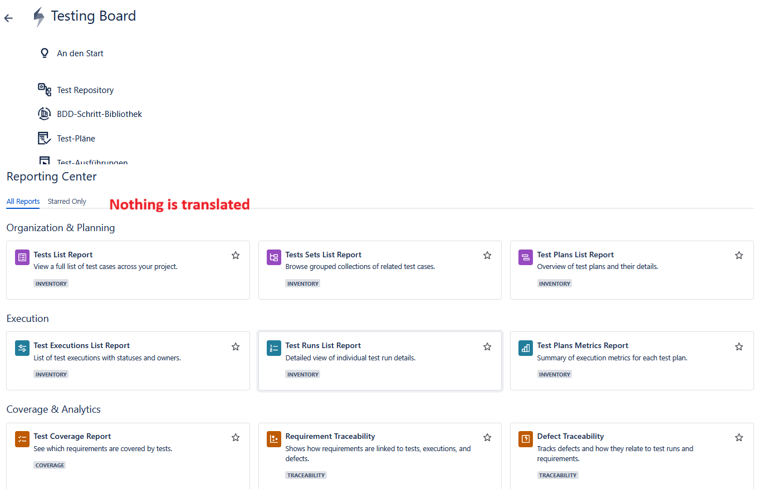Click the INVENTORY tag on Test Runs List Report

(x=303, y=374)
